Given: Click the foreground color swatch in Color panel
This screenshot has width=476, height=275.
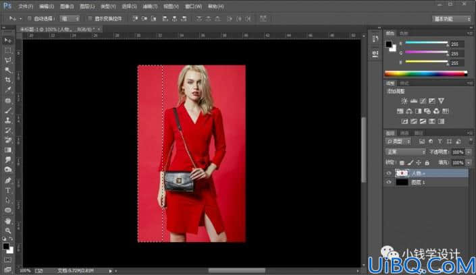Looking at the screenshot, I should click(x=389, y=44).
